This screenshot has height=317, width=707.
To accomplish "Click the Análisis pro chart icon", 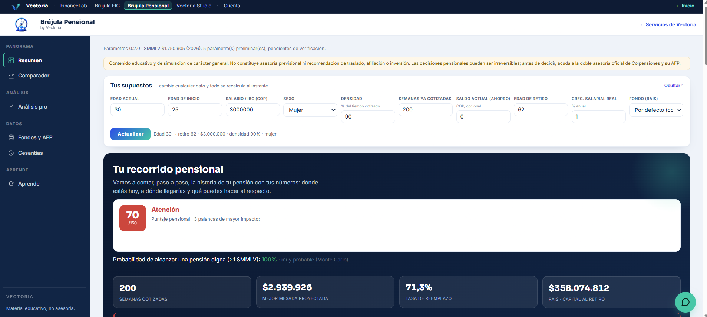I will pos(11,107).
